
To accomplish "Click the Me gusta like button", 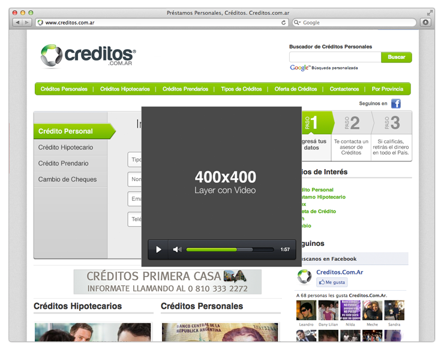I will click(332, 282).
